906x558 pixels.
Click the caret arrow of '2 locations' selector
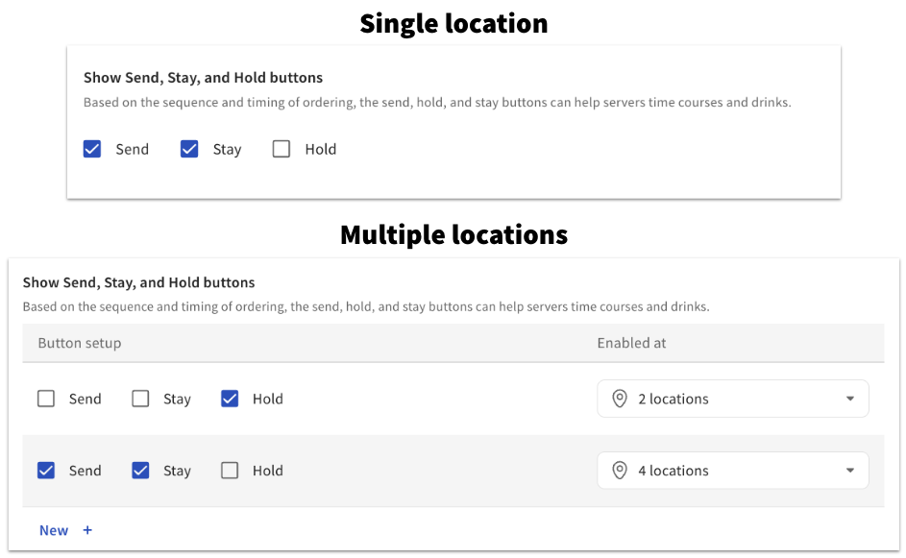[850, 399]
